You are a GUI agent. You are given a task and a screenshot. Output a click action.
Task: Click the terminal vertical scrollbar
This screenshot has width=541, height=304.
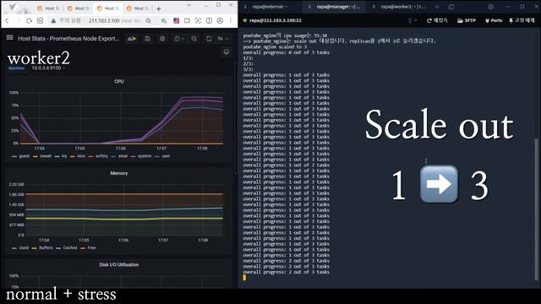(536, 209)
